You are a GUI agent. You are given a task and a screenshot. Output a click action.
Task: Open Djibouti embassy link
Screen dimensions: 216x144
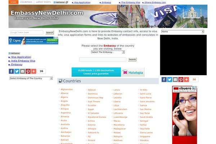pyautogui.click(x=92, y=90)
